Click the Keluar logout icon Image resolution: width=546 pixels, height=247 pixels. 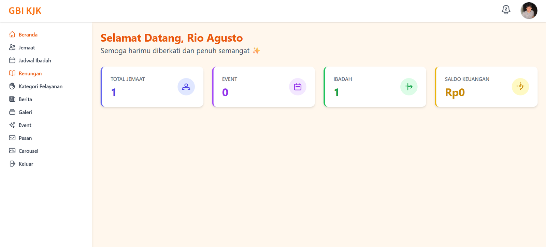coord(12,164)
